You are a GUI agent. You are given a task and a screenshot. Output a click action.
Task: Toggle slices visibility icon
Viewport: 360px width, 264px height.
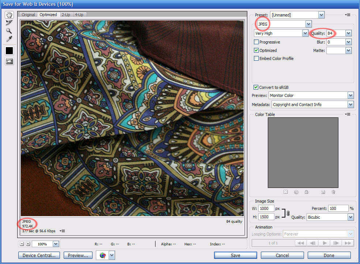[9, 61]
